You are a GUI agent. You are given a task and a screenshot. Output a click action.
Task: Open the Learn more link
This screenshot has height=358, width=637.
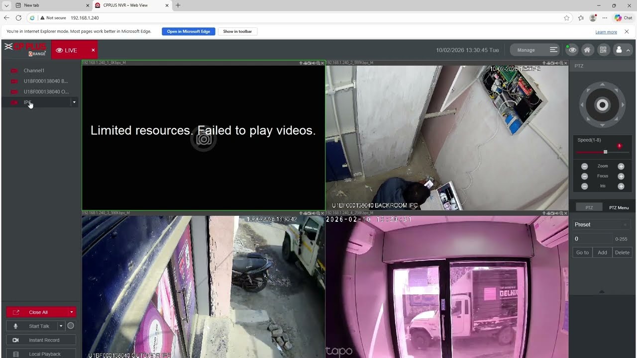(x=606, y=32)
